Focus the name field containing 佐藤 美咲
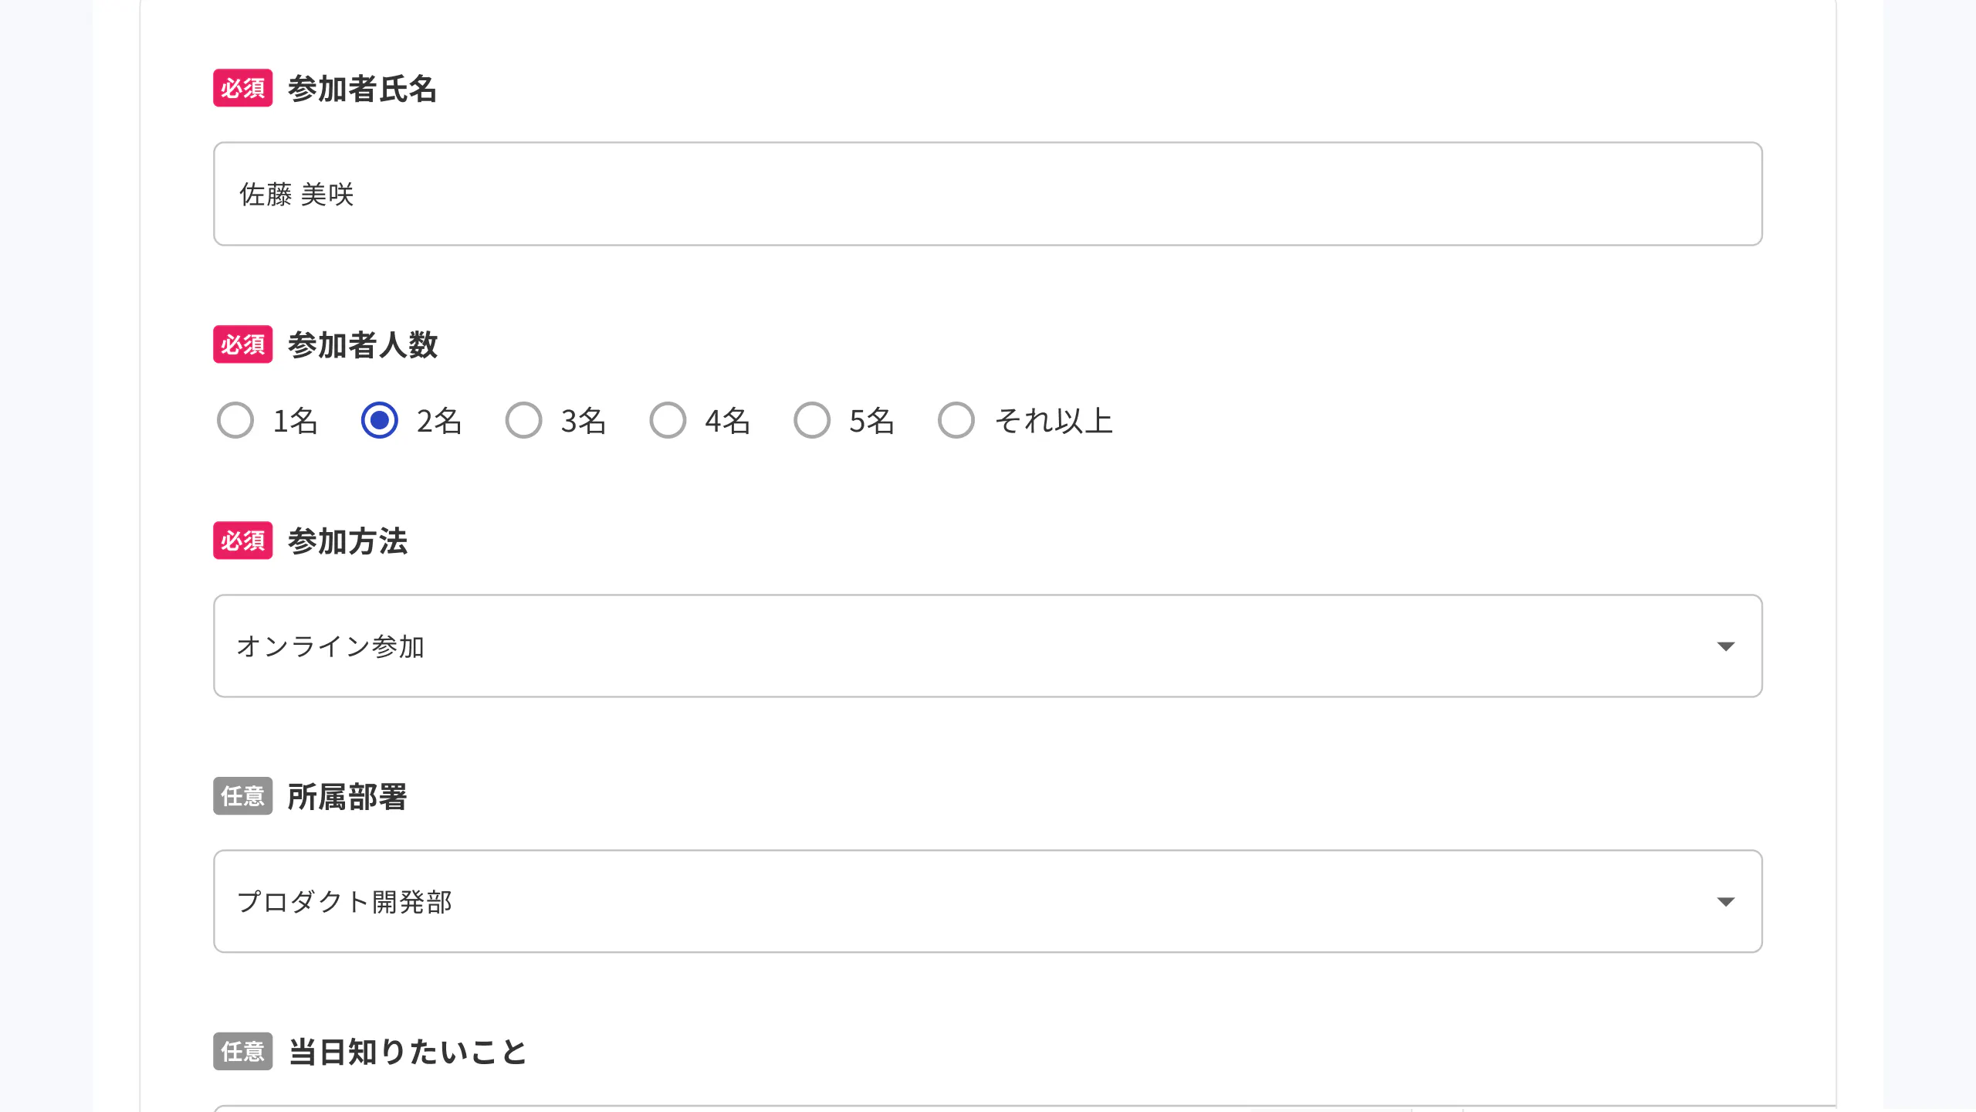The width and height of the screenshot is (1976, 1112). pos(986,194)
